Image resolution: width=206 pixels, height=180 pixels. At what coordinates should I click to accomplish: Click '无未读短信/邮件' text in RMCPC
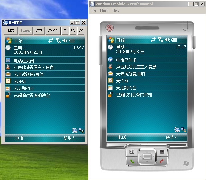coord(29,74)
